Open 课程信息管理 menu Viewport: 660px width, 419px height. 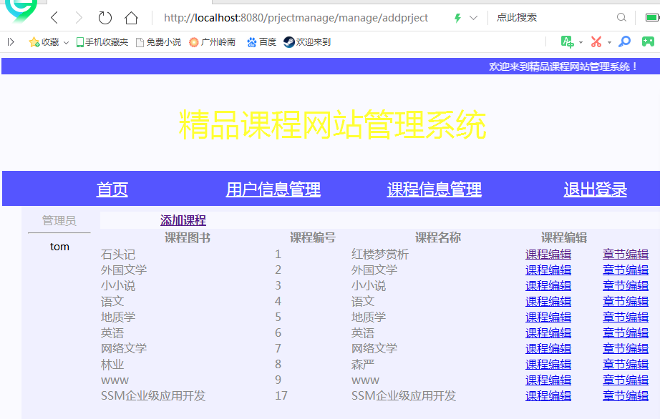tap(433, 188)
